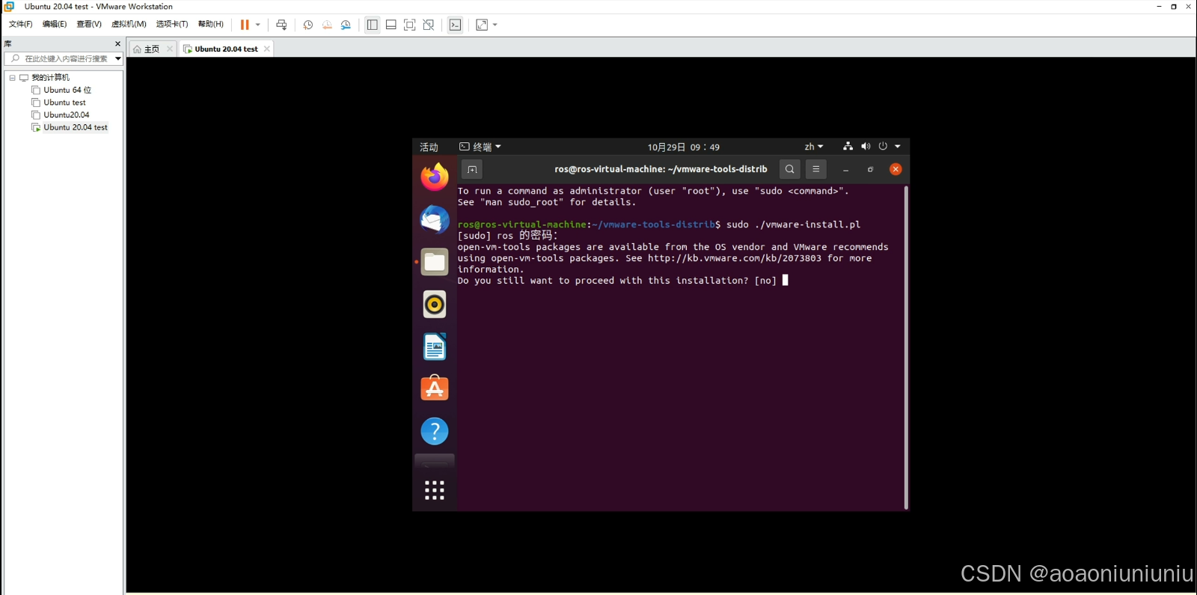Click the terminal search icon
1197x595 pixels.
pos(789,169)
